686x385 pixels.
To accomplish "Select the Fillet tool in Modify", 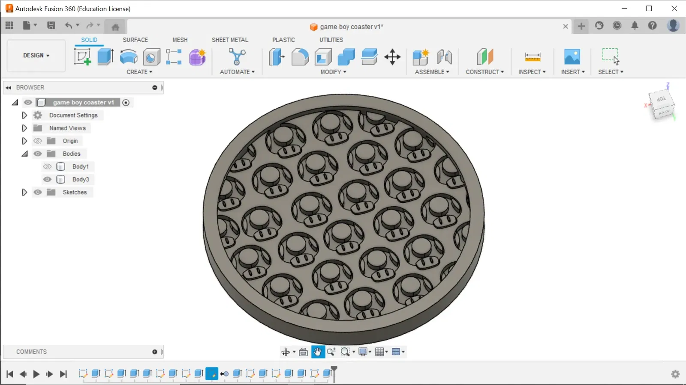I will (300, 57).
